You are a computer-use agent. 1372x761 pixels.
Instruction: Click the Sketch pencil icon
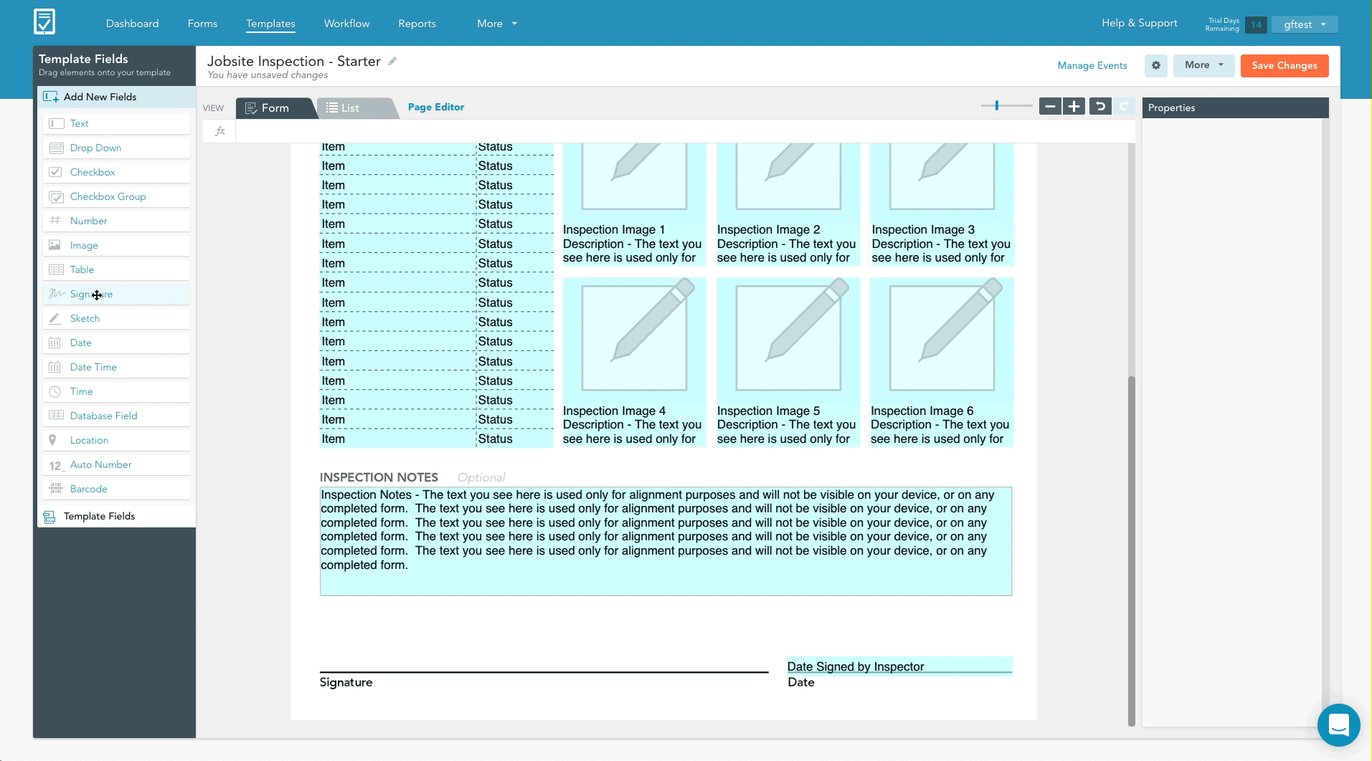click(x=55, y=318)
